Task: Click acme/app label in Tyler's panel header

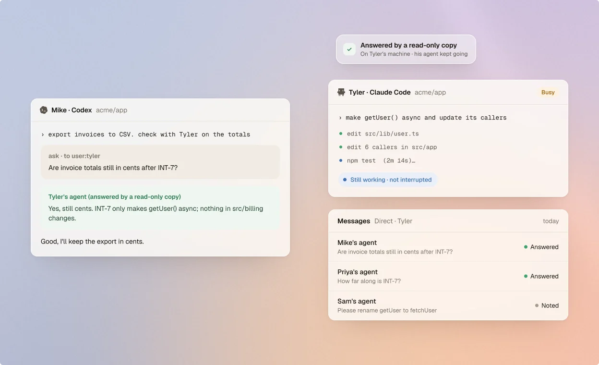Action: click(431, 92)
